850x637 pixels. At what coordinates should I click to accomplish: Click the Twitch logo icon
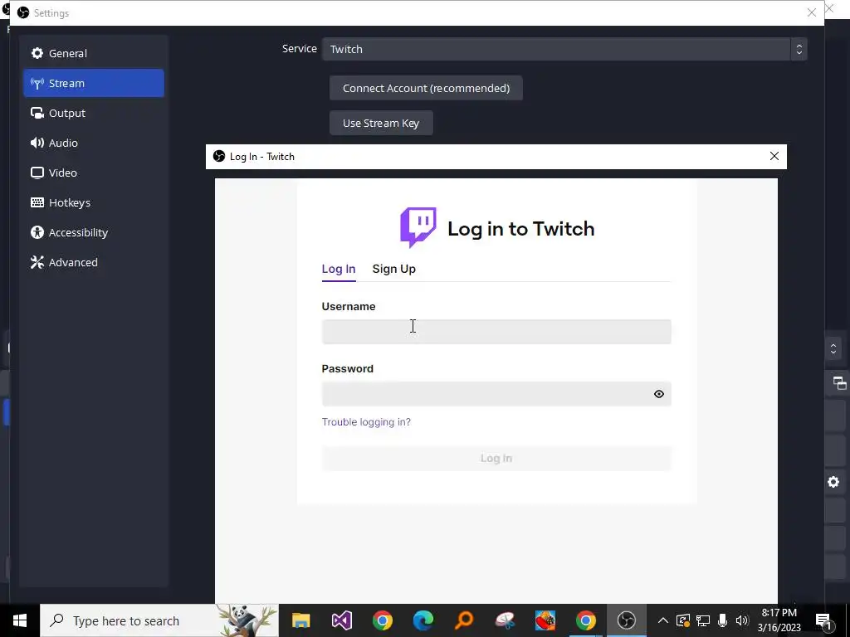(x=418, y=227)
